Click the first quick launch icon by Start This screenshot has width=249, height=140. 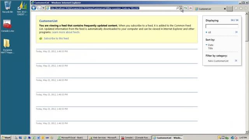tap(16, 138)
